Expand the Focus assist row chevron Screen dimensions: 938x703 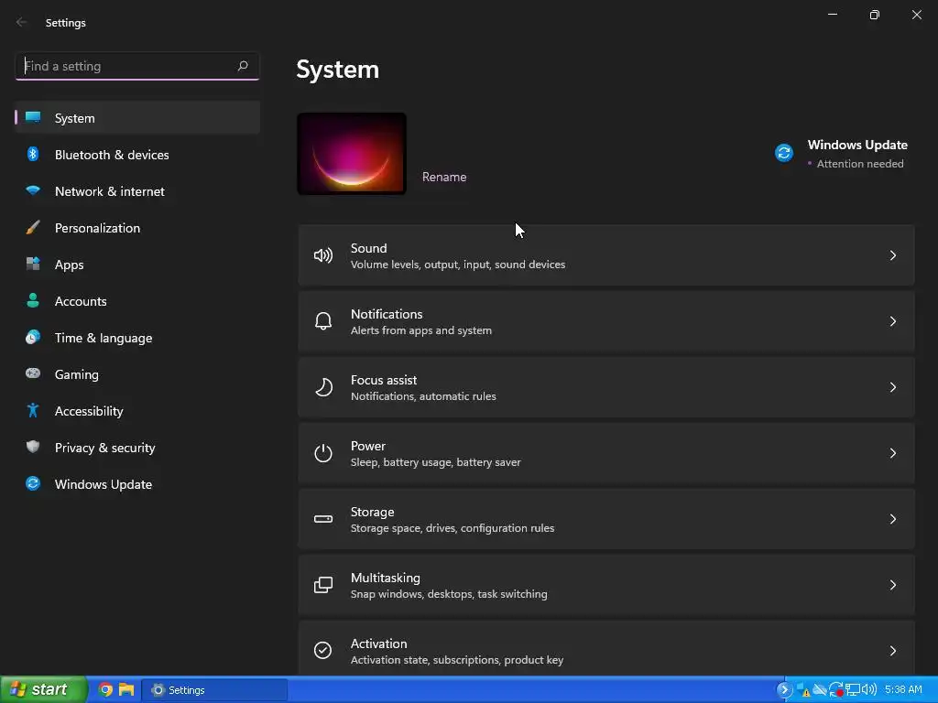click(892, 387)
